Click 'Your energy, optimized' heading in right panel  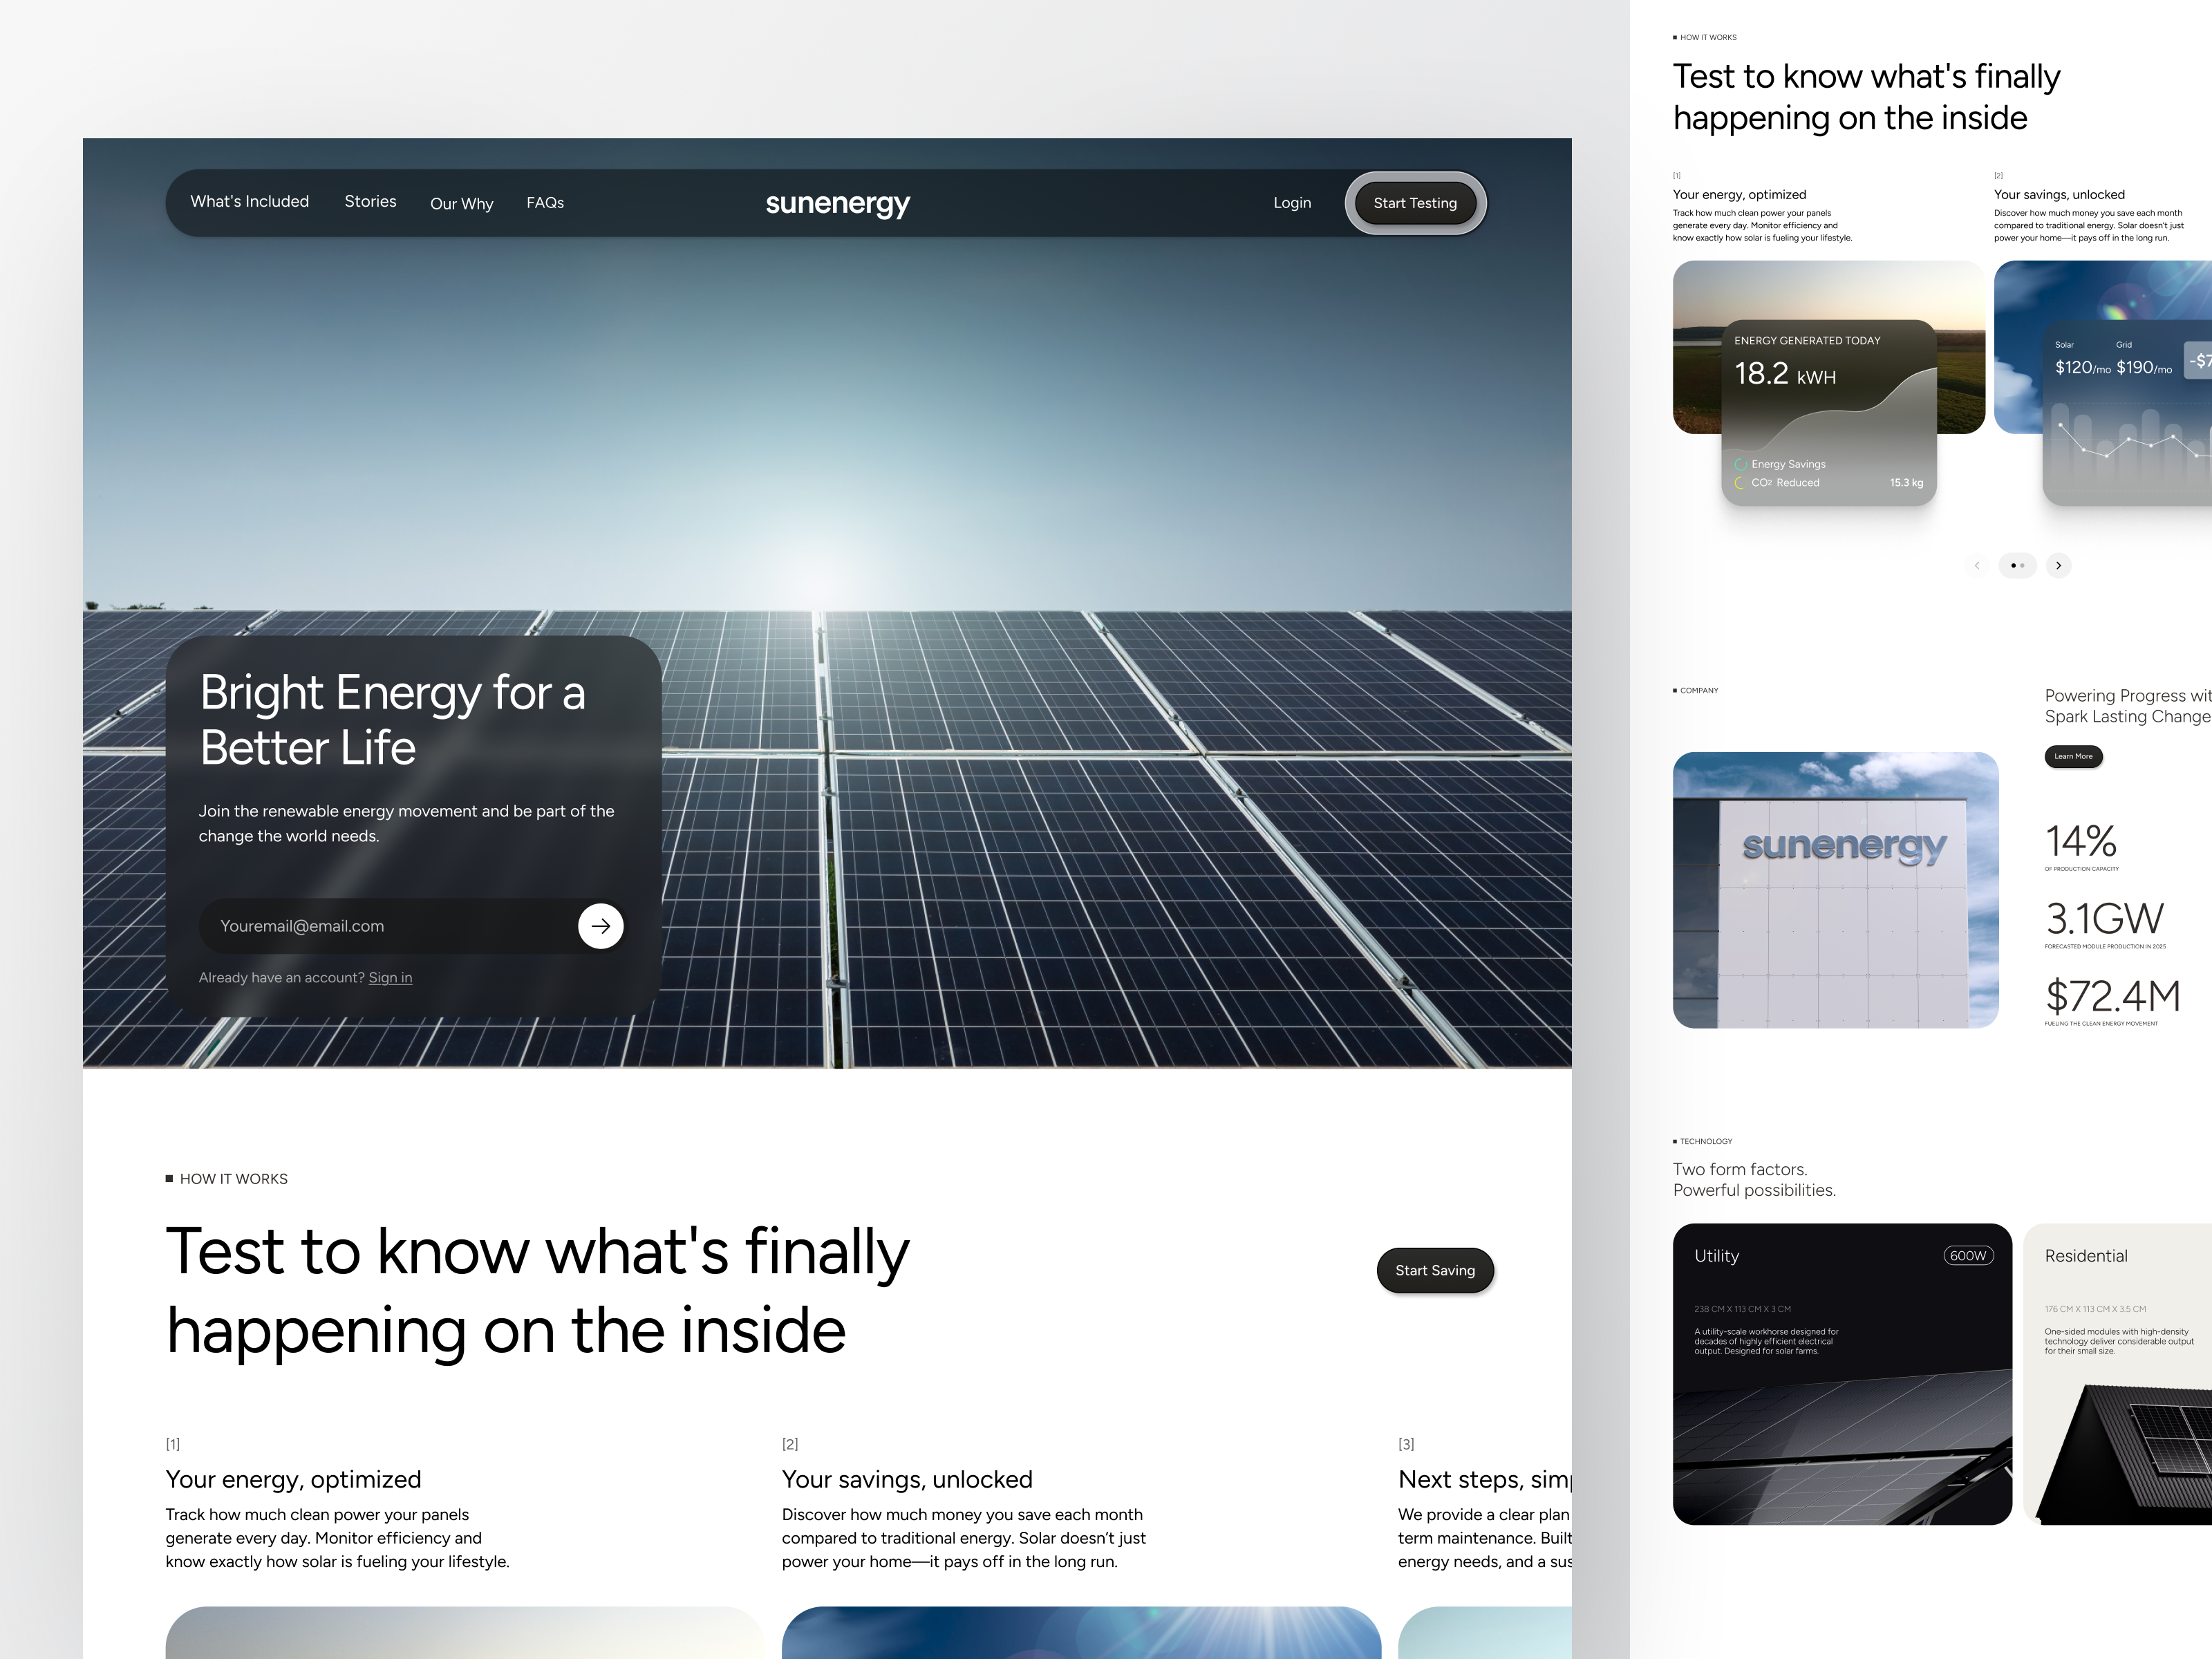click(1739, 195)
